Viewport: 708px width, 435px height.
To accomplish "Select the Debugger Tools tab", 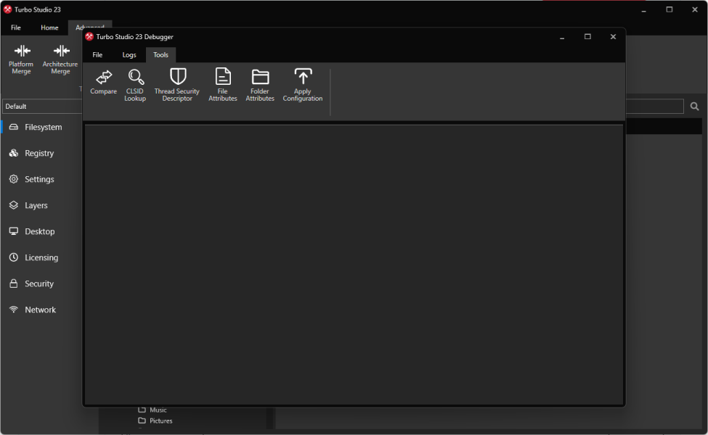I will pyautogui.click(x=160, y=55).
